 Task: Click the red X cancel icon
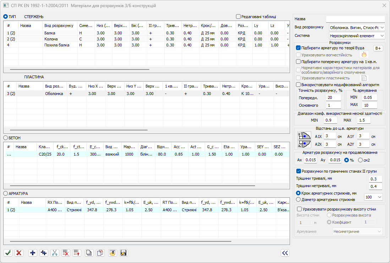click(19, 253)
